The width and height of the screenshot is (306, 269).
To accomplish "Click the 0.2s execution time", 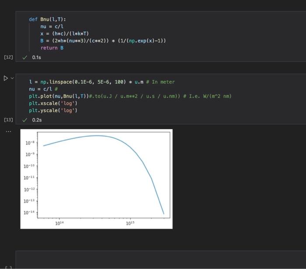I will [x=37, y=120].
